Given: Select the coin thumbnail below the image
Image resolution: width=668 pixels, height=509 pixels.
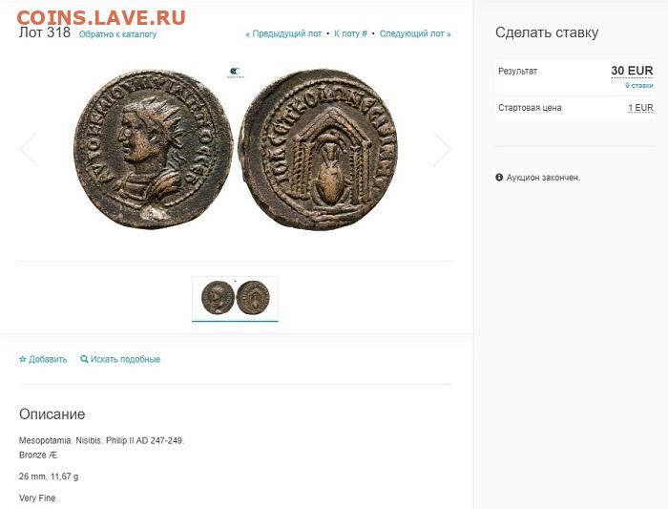Looking at the screenshot, I should point(235,298).
